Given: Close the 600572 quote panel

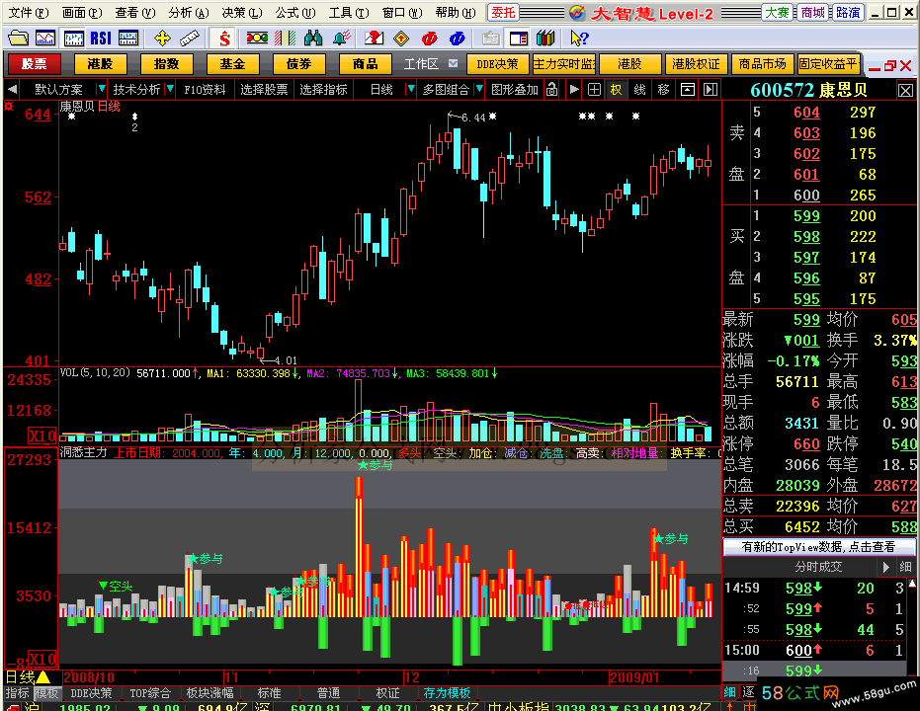Looking at the screenshot, I should pos(906,91).
